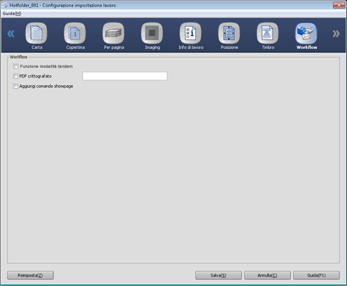
Task: Open the Carta settings icon
Action: coord(36,33)
